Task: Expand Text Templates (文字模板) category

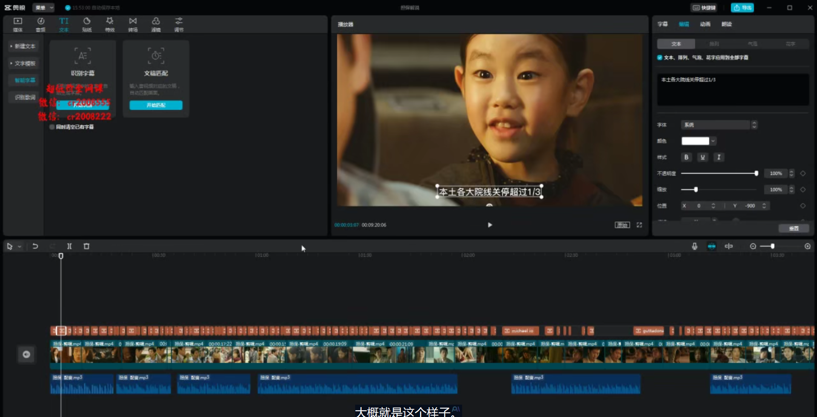Action: pyautogui.click(x=23, y=63)
